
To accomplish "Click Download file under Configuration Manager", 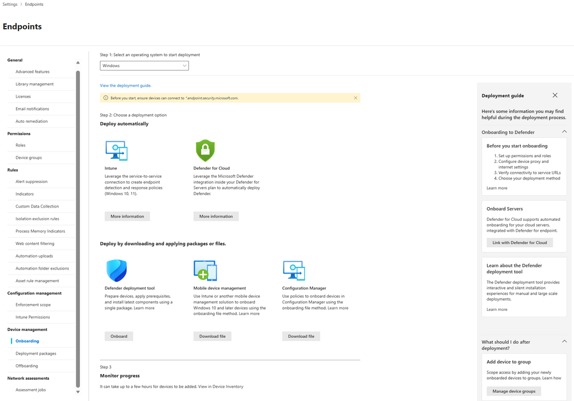I will (301, 336).
